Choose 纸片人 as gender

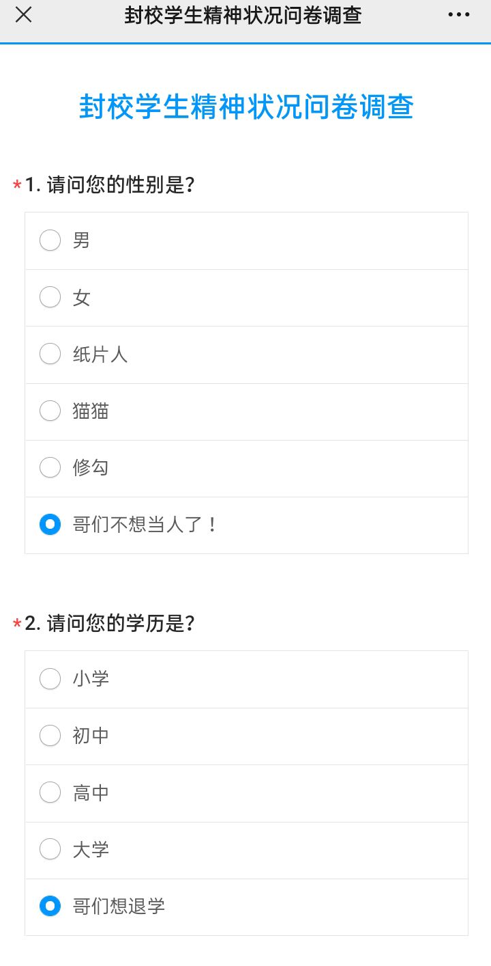click(x=50, y=354)
